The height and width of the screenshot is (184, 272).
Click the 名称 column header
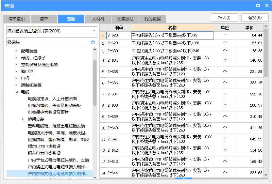(x=172, y=28)
